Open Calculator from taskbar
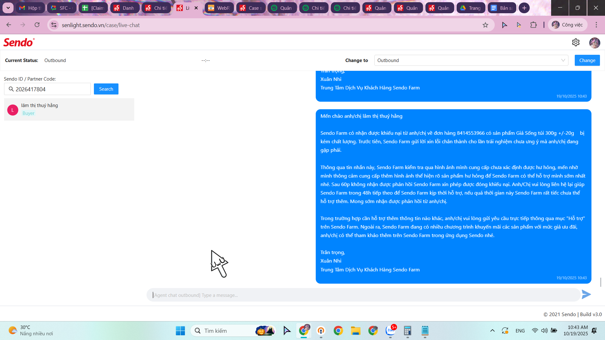605x340 pixels. (407, 331)
